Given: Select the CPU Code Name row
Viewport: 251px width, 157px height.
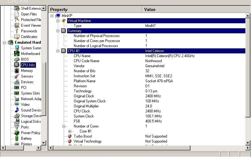Looking at the screenshot, I should tap(86, 61).
